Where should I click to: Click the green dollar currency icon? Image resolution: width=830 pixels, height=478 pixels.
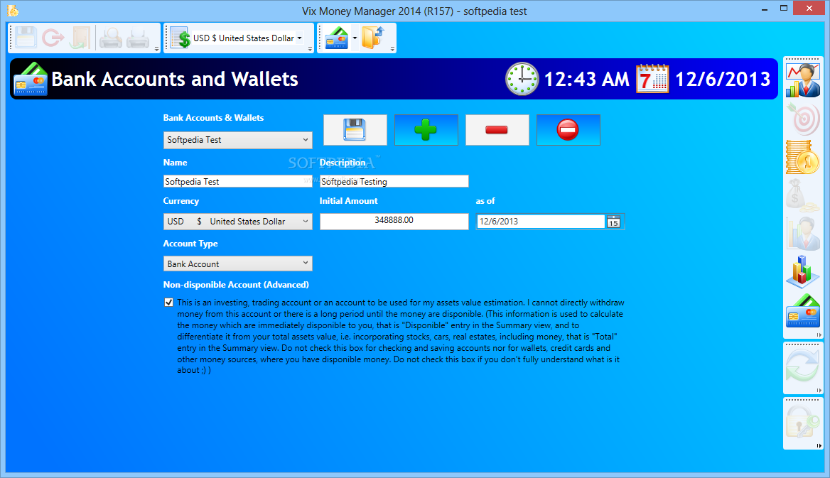click(x=181, y=38)
